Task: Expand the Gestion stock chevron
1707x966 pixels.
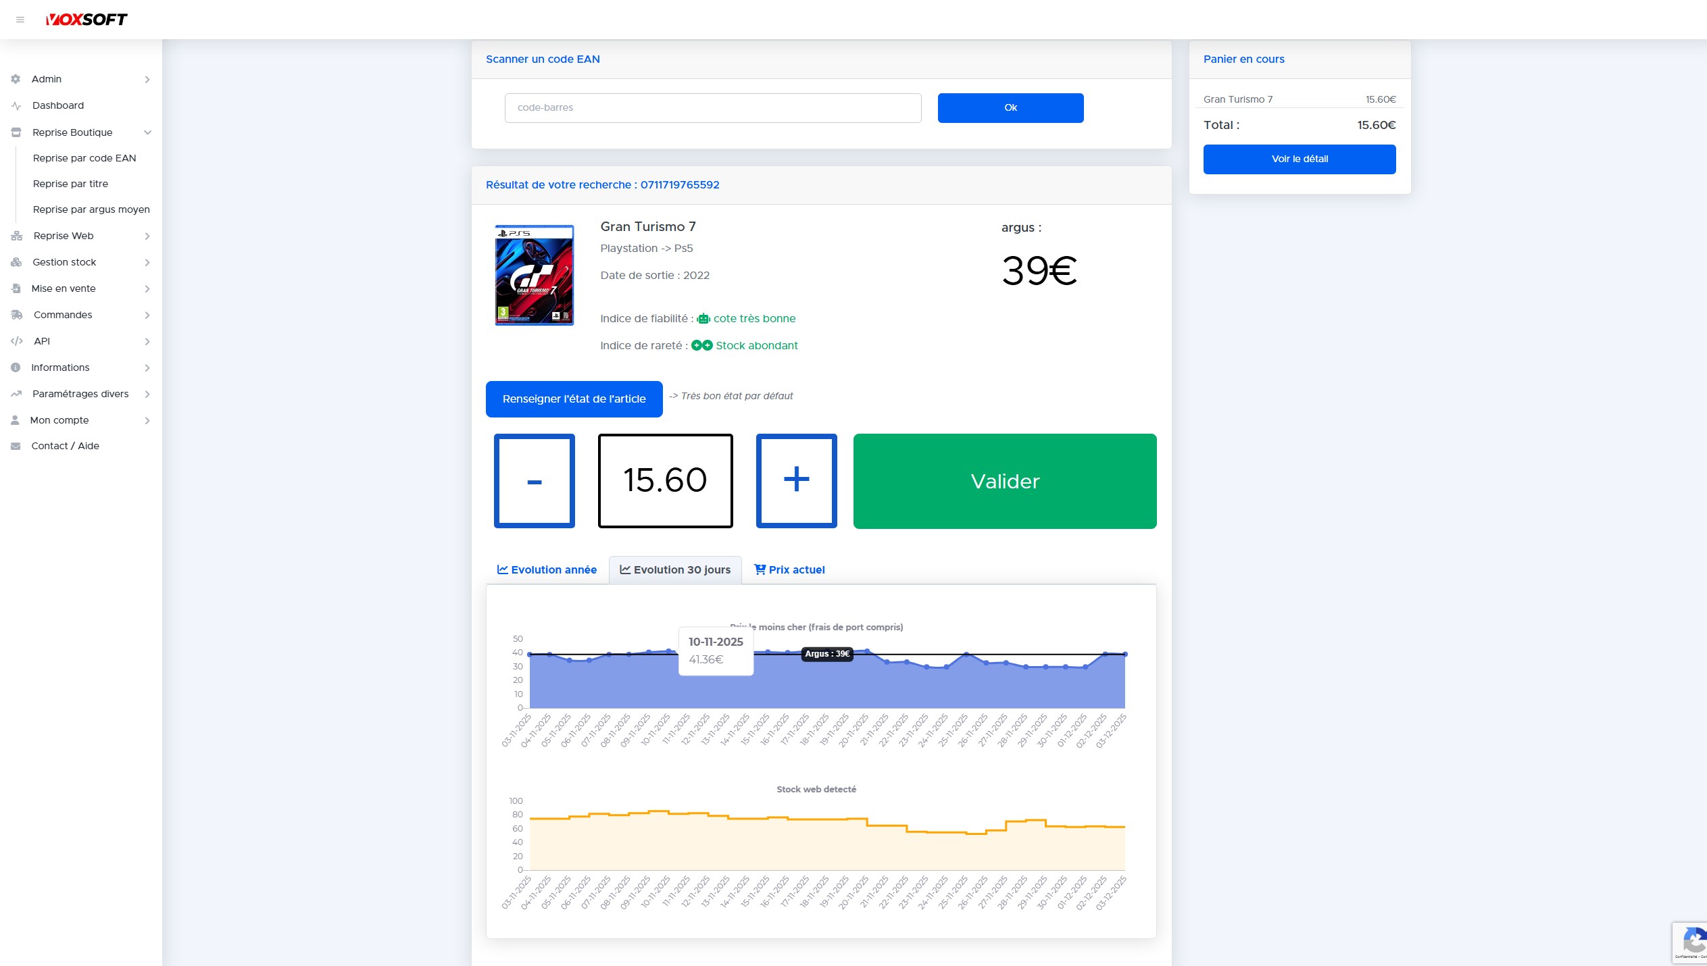Action: 147,263
